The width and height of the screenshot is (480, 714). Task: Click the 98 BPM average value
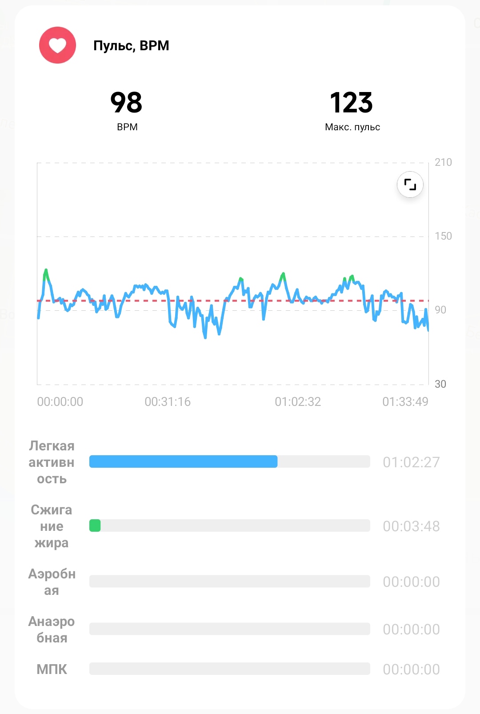(x=127, y=102)
